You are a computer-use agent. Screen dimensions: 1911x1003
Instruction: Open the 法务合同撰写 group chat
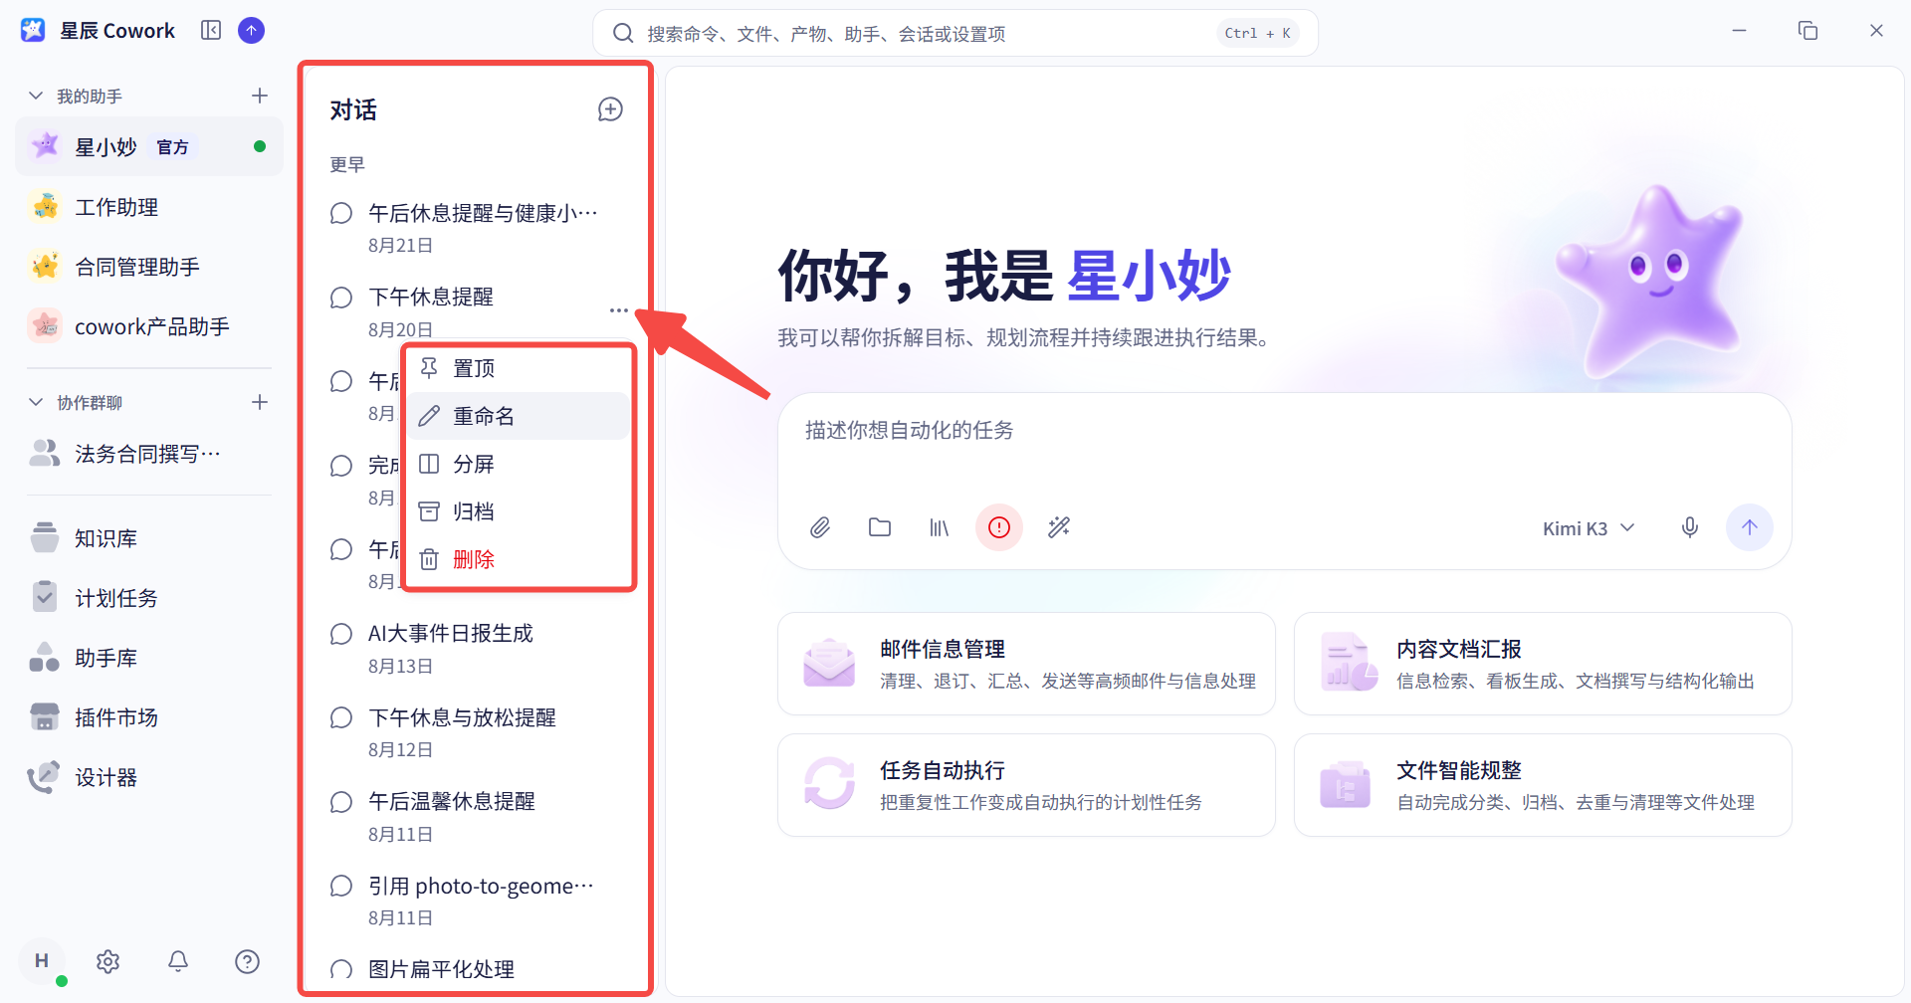[149, 454]
